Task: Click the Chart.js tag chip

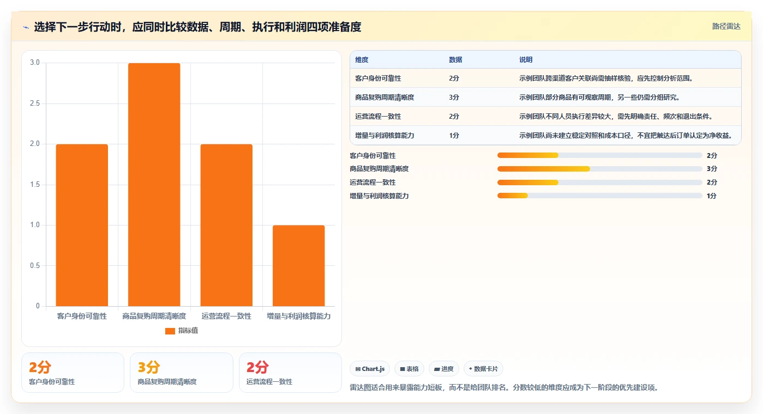Action: click(370, 369)
